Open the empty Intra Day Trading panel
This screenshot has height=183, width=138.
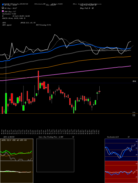point(55,155)
